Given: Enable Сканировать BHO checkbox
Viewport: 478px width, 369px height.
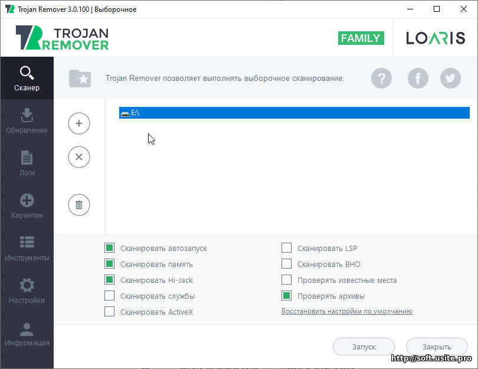Looking at the screenshot, I should [287, 264].
